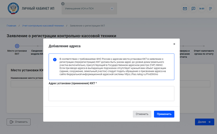Open the hamburger menu icon
The width and height of the screenshot is (217, 134).
(211, 9)
